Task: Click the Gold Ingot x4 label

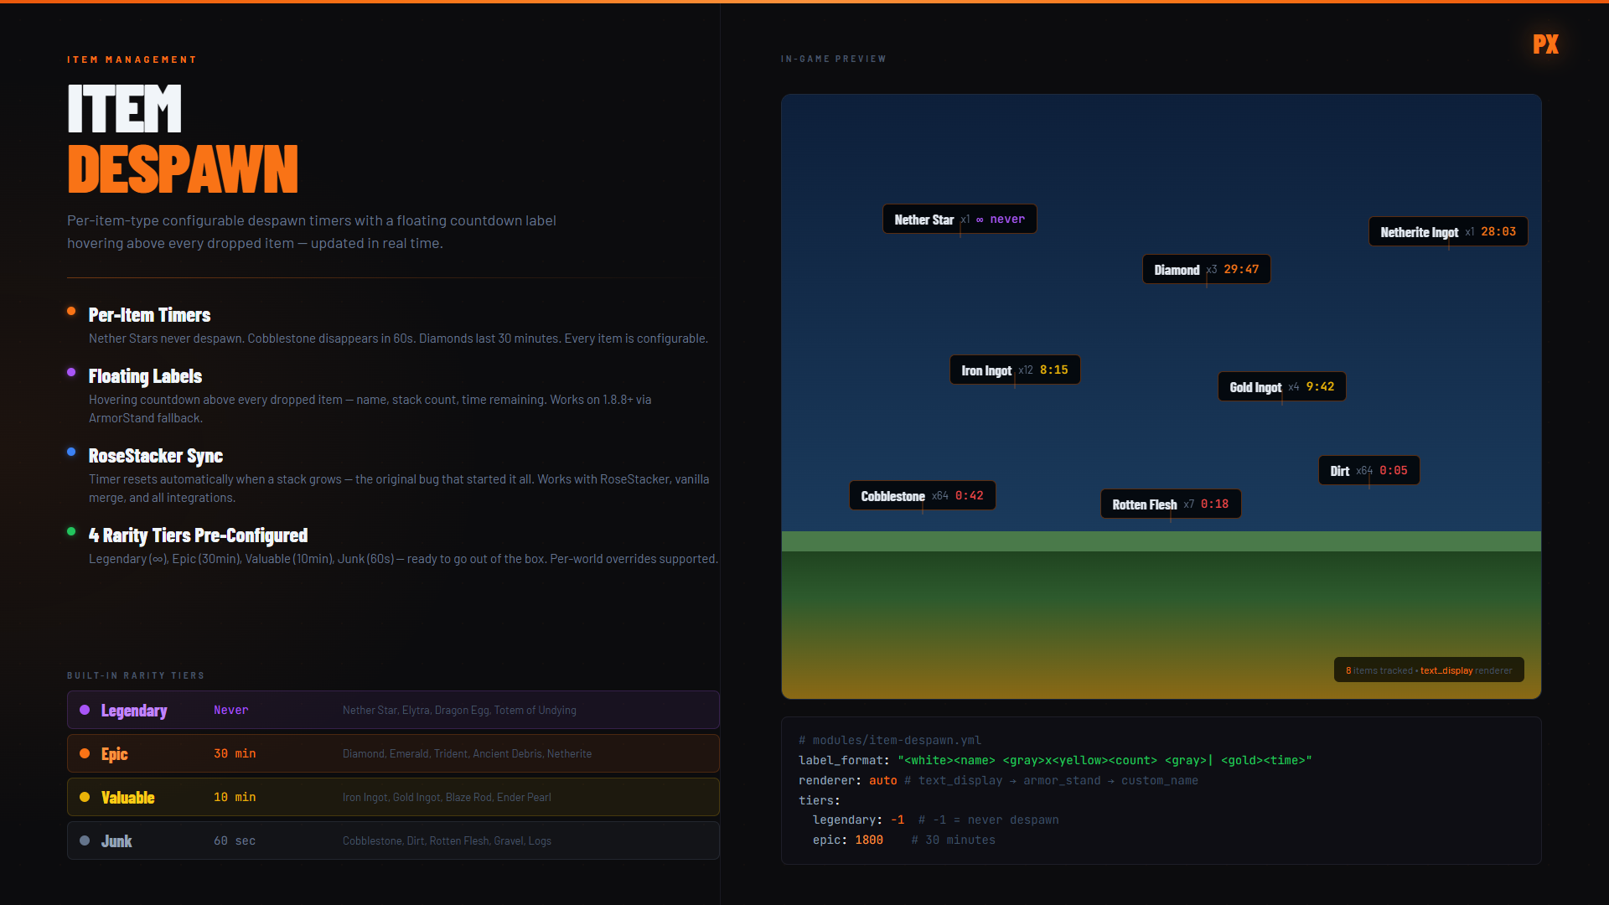Action: [x=1281, y=386]
